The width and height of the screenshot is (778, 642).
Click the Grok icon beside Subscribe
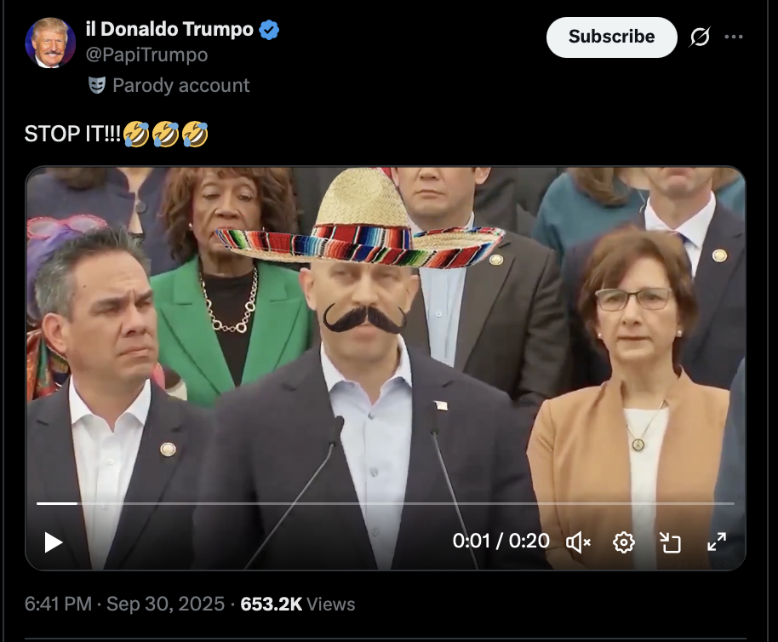(x=700, y=37)
